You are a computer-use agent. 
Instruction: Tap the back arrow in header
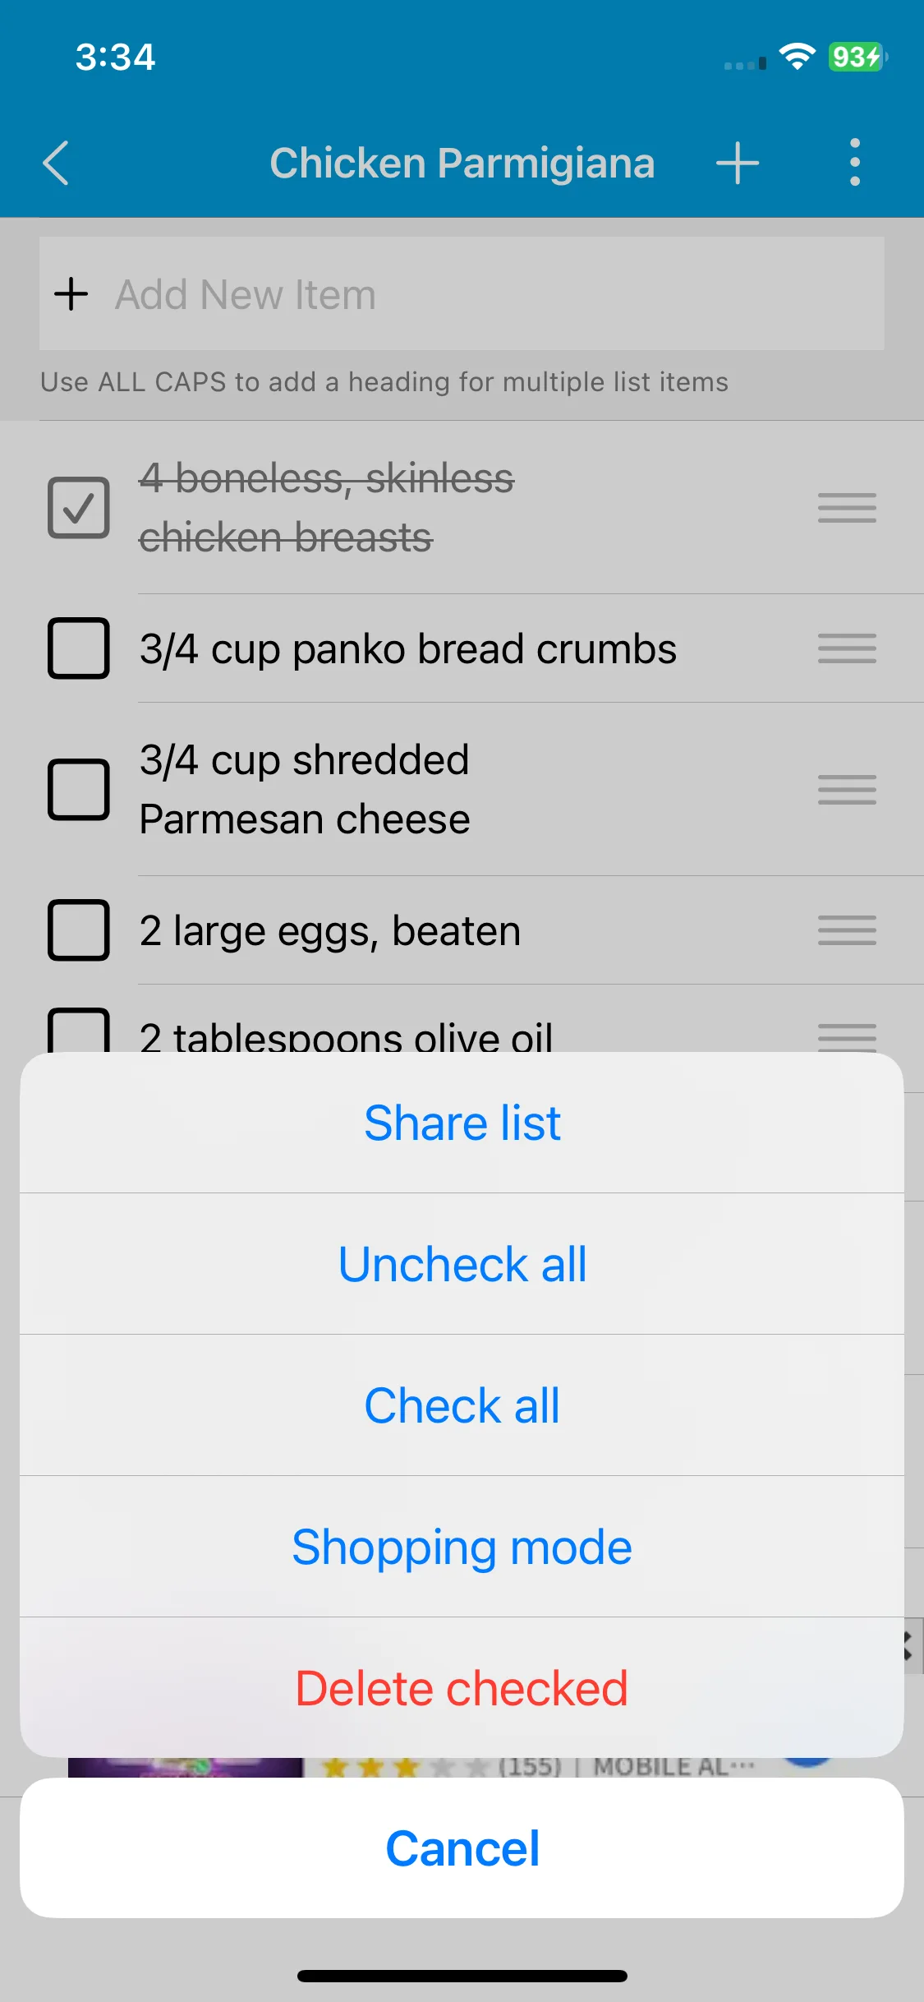click(56, 163)
